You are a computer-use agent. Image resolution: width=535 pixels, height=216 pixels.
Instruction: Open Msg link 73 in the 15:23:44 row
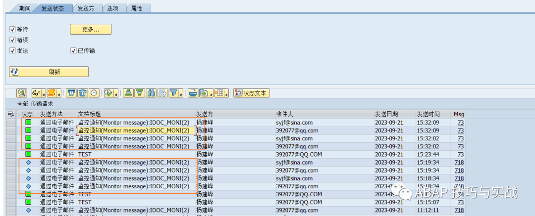[461, 154]
